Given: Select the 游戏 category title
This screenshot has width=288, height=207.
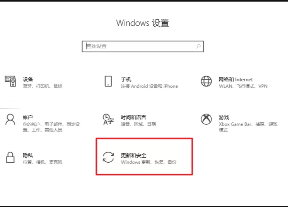Looking at the screenshot, I should coord(224,117).
